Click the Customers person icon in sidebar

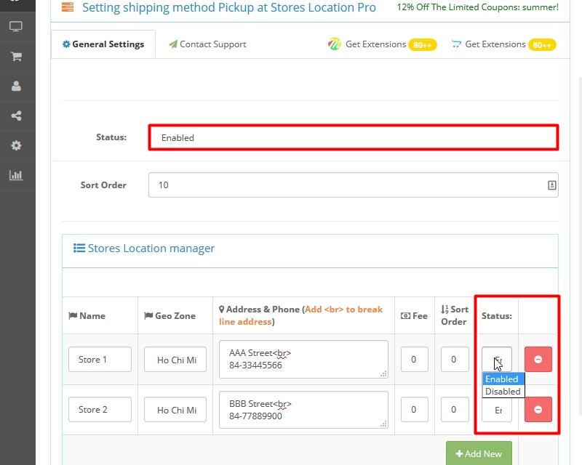[x=16, y=86]
